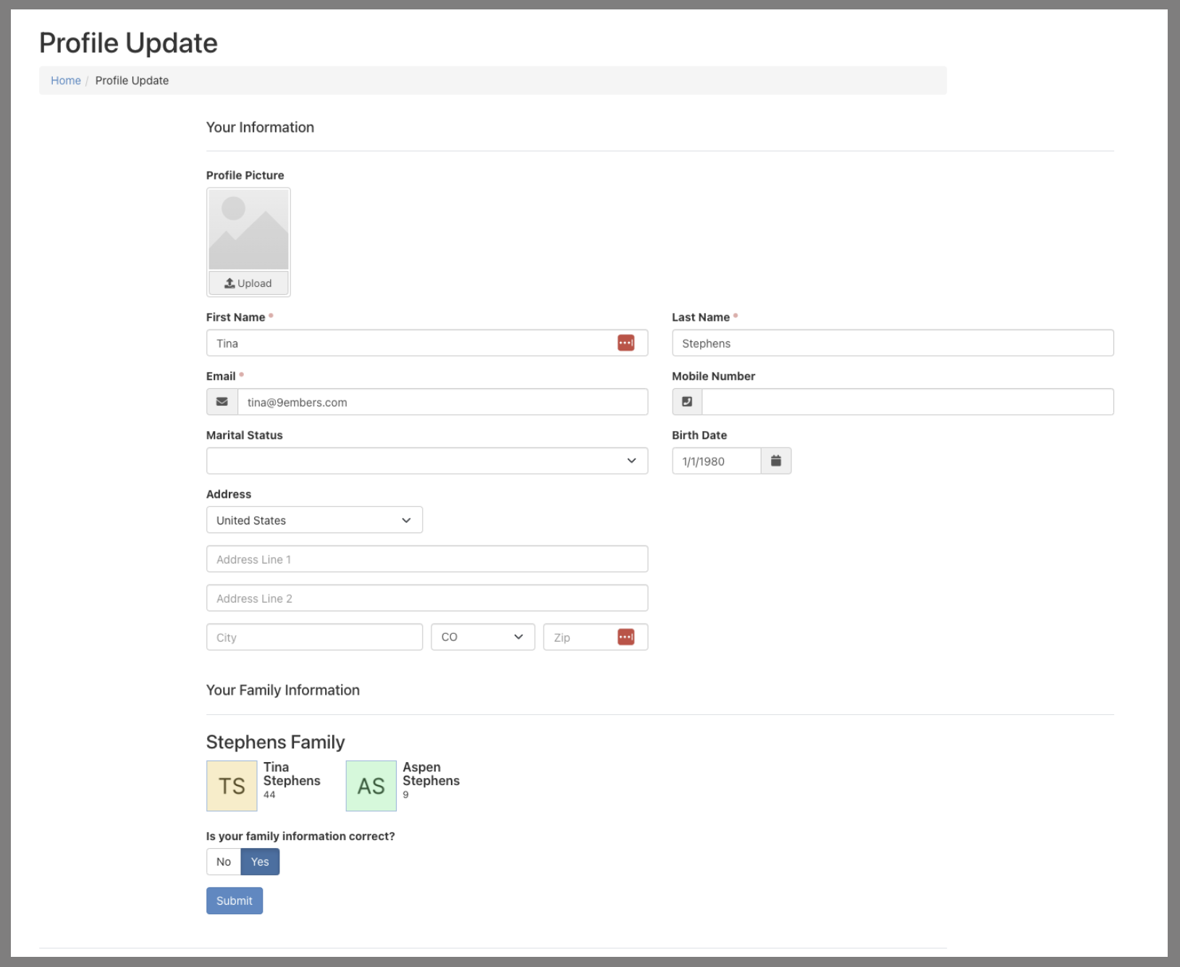Open the Birth Date calendar picker
Screen dimensions: 1180x967
(775, 461)
